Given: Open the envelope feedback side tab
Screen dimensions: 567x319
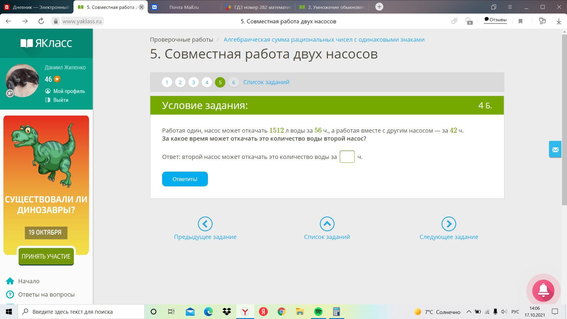Looking at the screenshot, I should 555,149.
